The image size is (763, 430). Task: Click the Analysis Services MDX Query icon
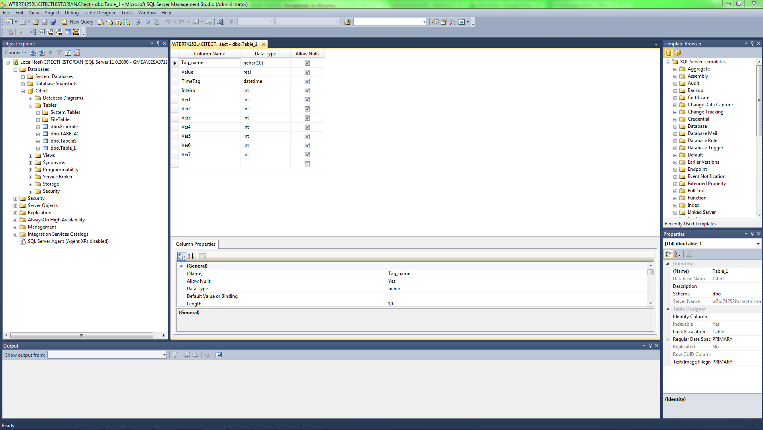110,22
